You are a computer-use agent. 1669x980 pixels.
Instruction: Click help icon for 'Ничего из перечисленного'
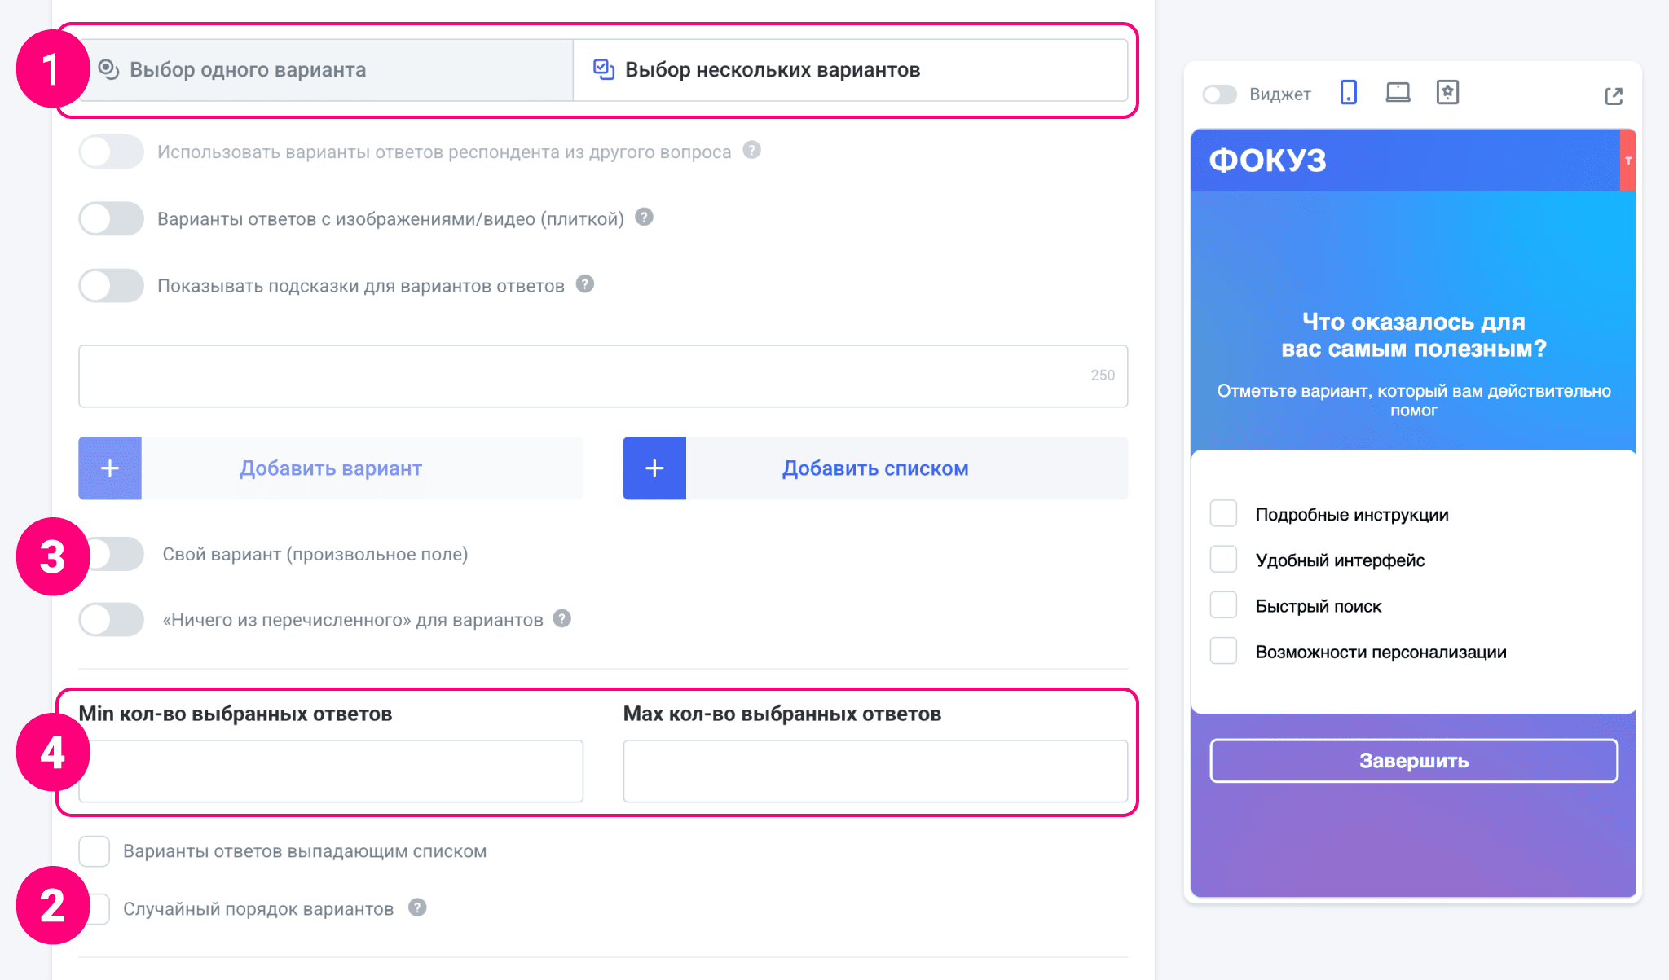coord(562,619)
